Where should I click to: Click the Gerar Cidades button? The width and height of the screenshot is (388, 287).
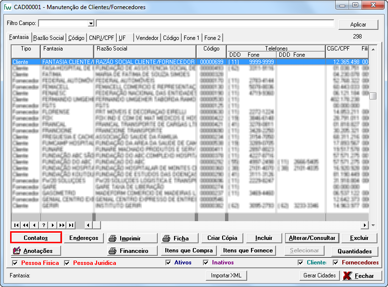pos(319,275)
